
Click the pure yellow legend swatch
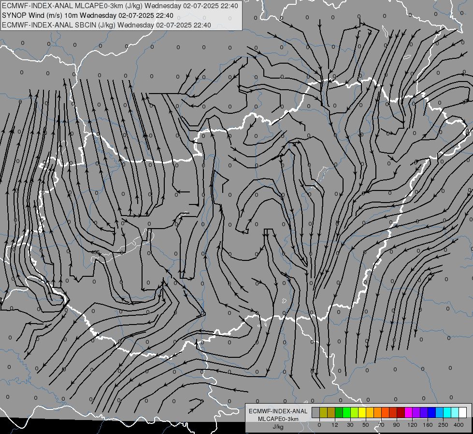(362, 412)
